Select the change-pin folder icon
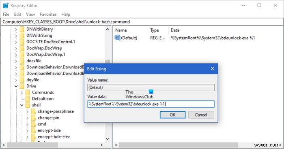 33,118
